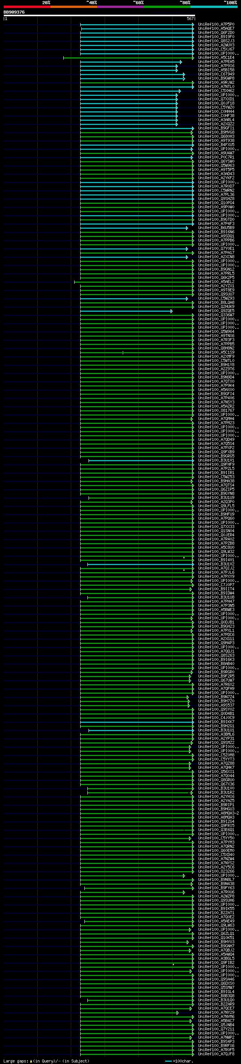Select the UniRef100_C5WZ93 label

tap(216, 299)
